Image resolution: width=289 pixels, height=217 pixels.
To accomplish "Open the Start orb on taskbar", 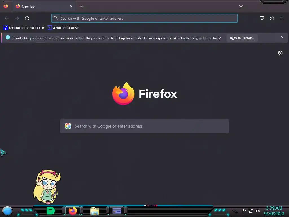I will pos(7,211).
